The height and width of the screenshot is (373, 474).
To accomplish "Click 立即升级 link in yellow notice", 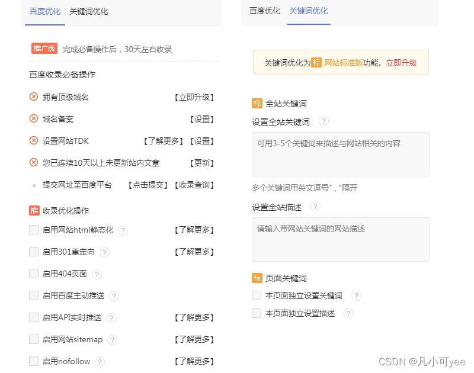I will 401,63.
